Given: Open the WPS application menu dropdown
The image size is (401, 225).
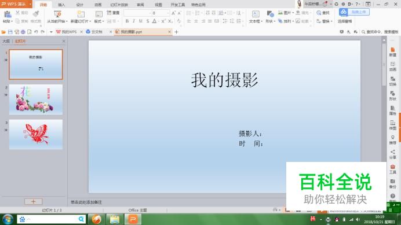Looking at the screenshot, I should click(30, 4).
